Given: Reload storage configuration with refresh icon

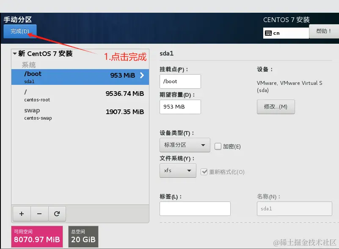Looking at the screenshot, I should coord(57,214).
